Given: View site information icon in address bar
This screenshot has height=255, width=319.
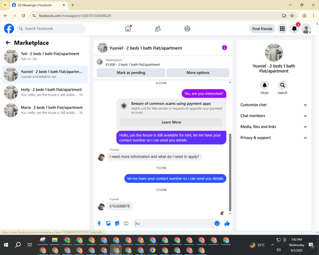Looking at the screenshot, I should (34, 16).
